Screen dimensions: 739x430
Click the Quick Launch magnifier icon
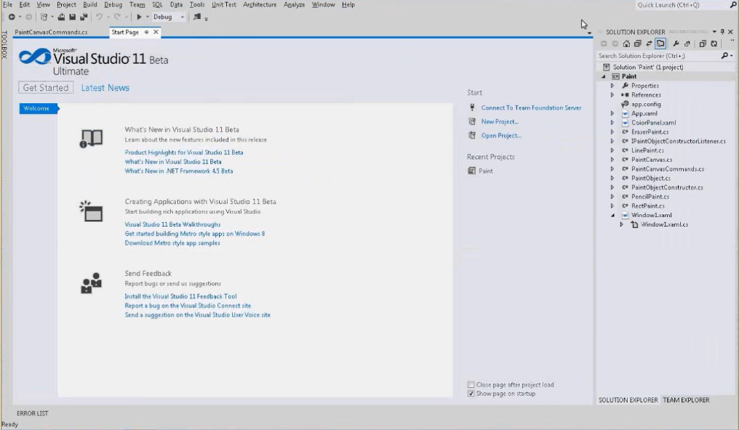(x=733, y=4)
